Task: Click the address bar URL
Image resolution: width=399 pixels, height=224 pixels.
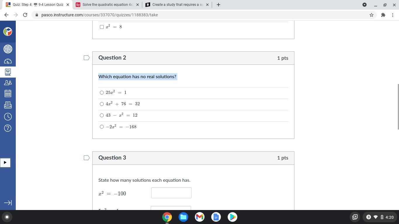Action: coord(100,15)
